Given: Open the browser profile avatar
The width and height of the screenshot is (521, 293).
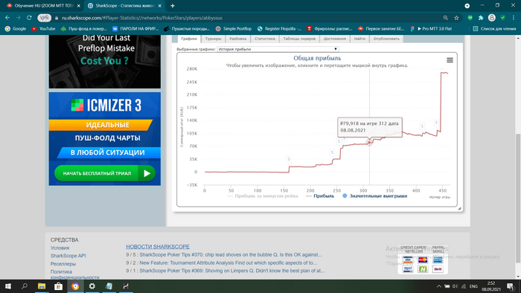Looking at the screenshot, I should click(x=492, y=18).
